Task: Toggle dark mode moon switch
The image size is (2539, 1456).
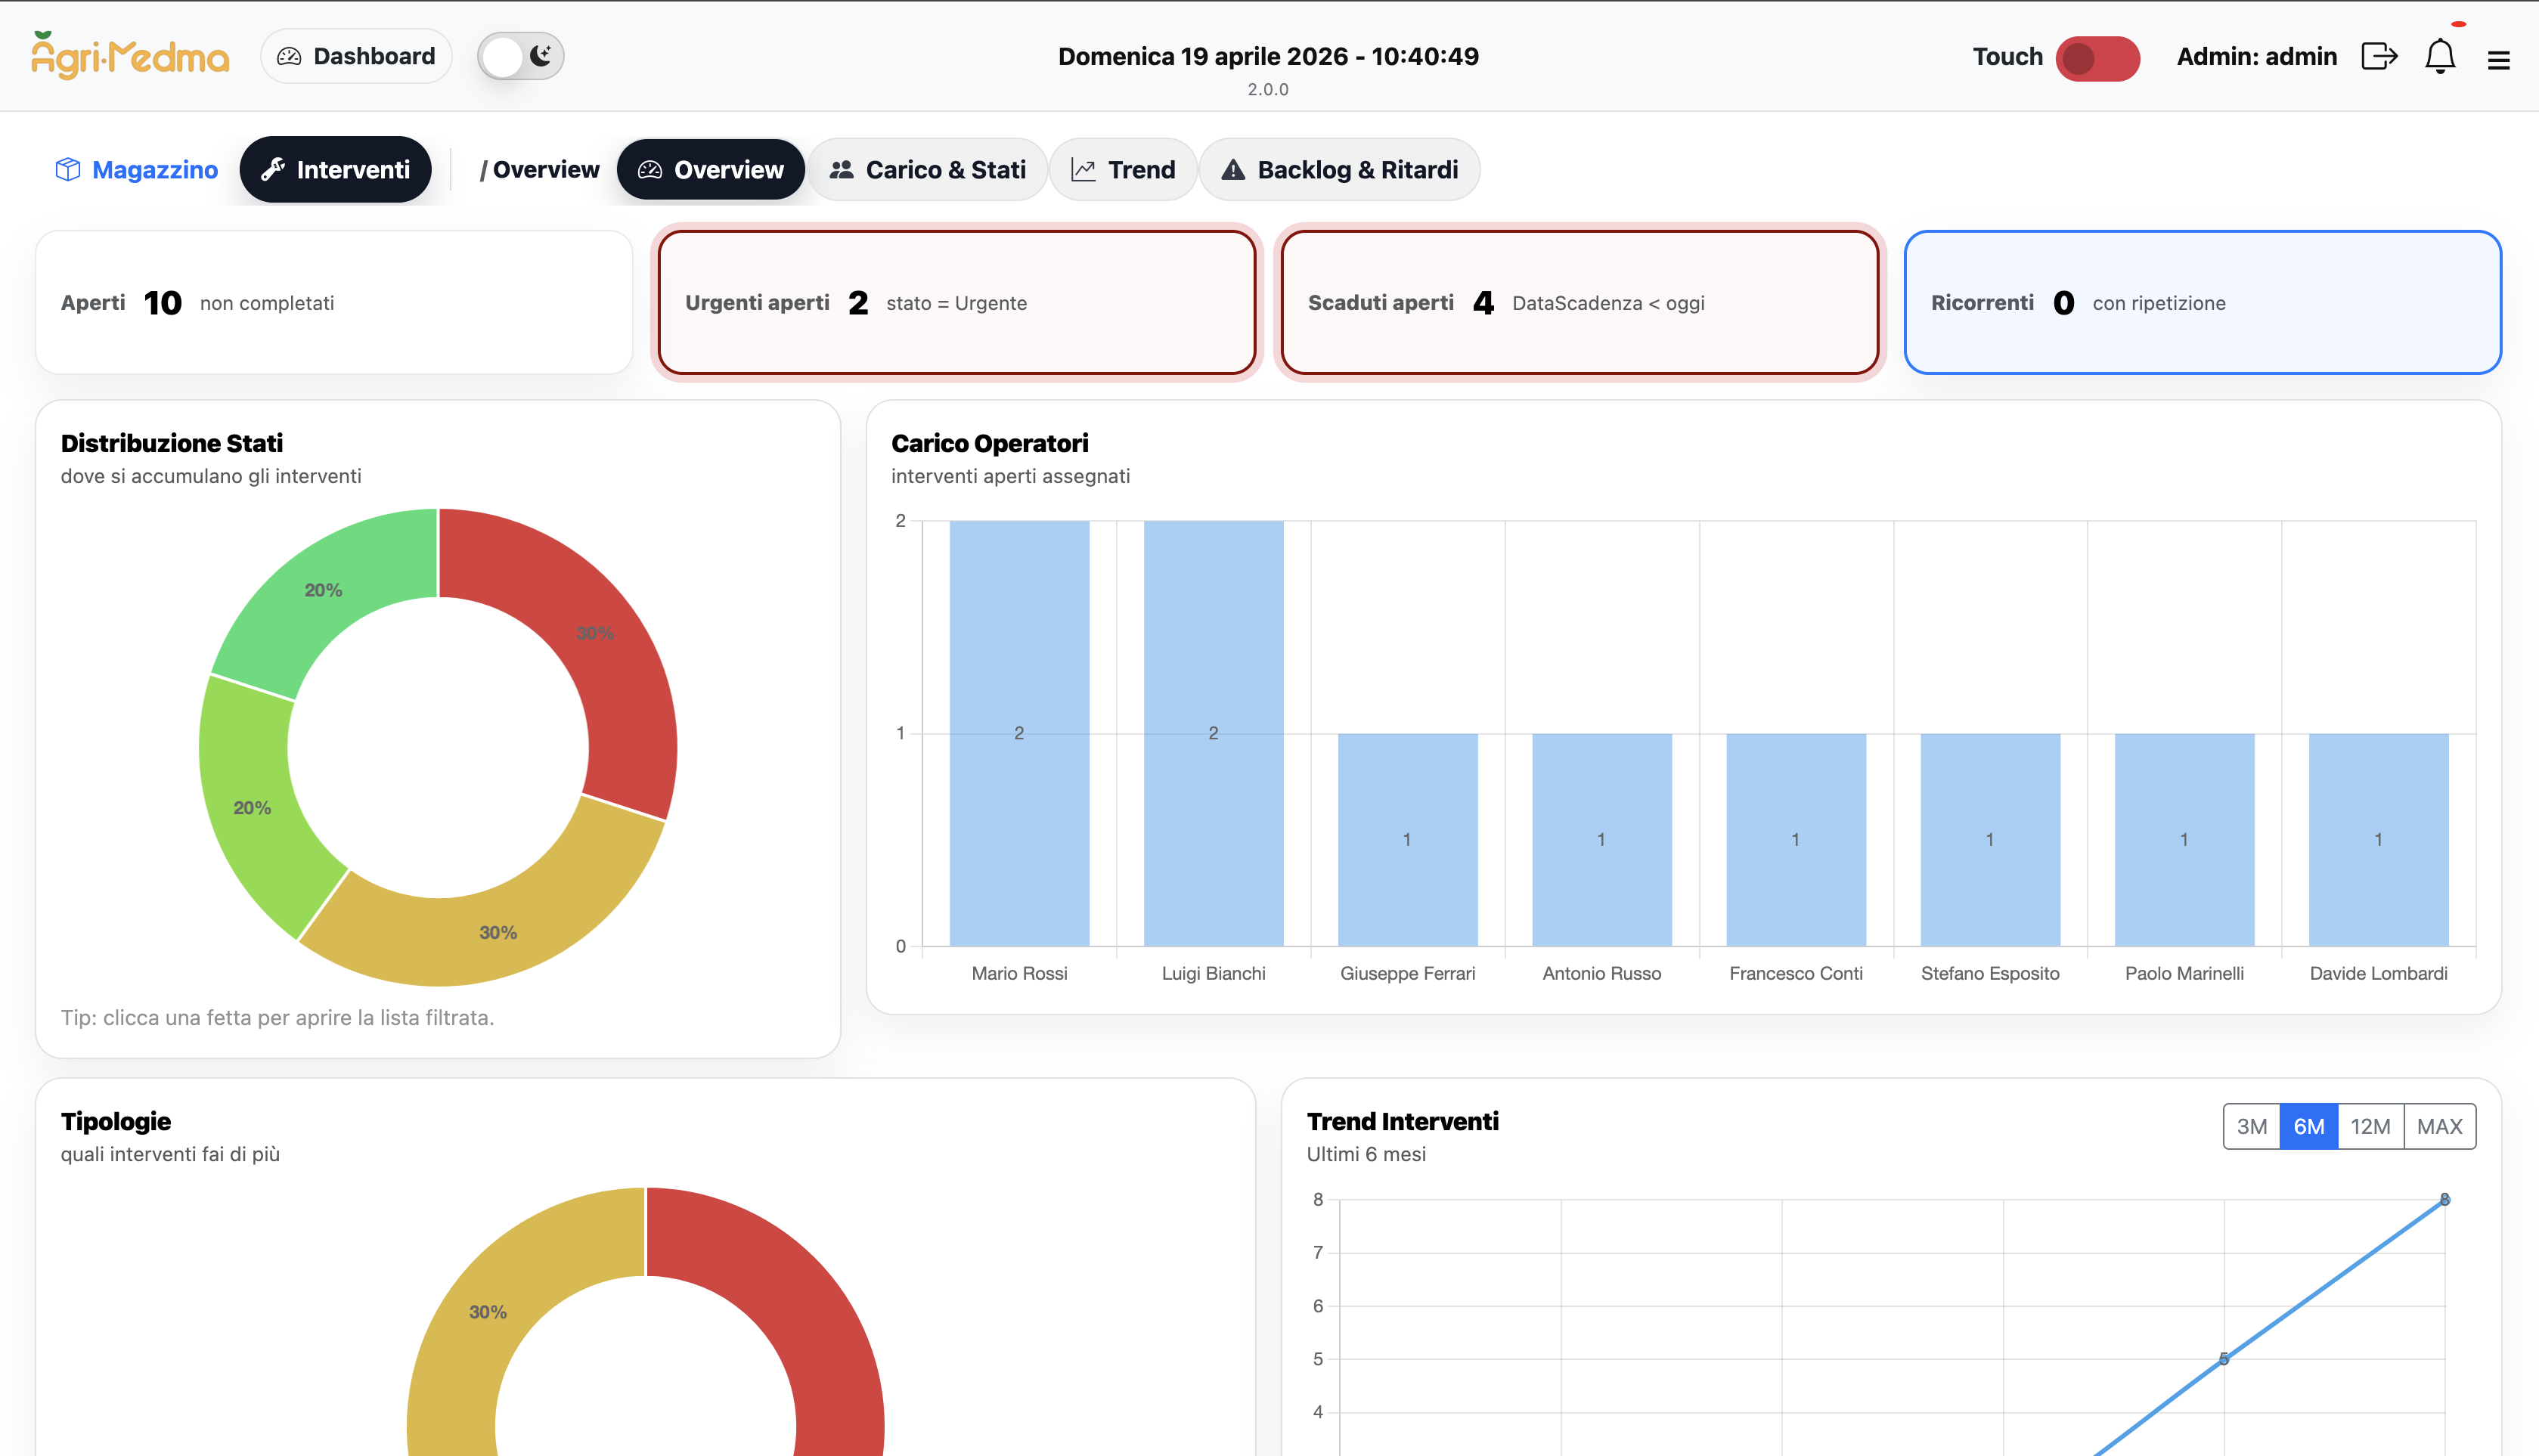Action: click(x=520, y=56)
